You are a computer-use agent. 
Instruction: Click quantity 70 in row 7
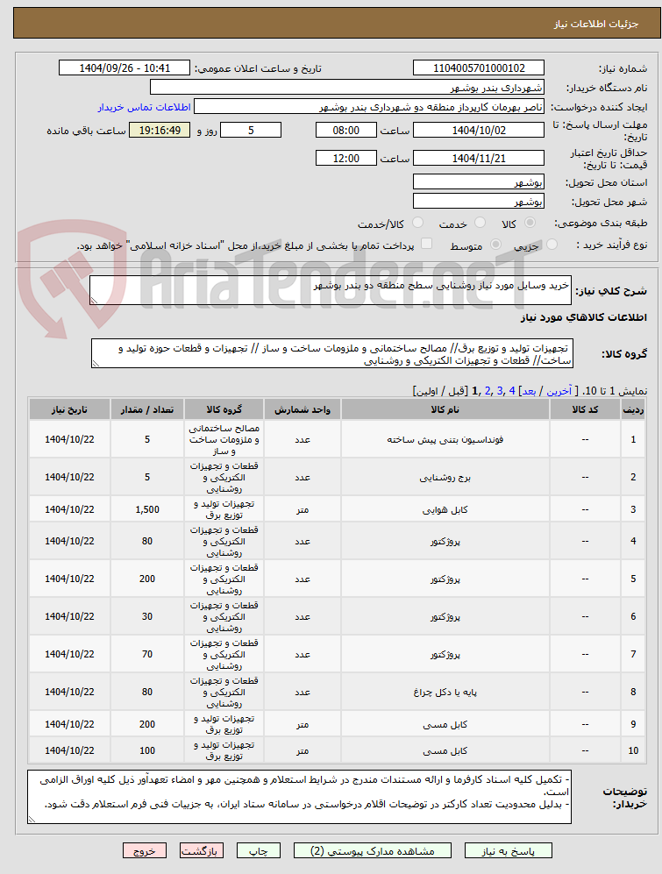click(147, 654)
